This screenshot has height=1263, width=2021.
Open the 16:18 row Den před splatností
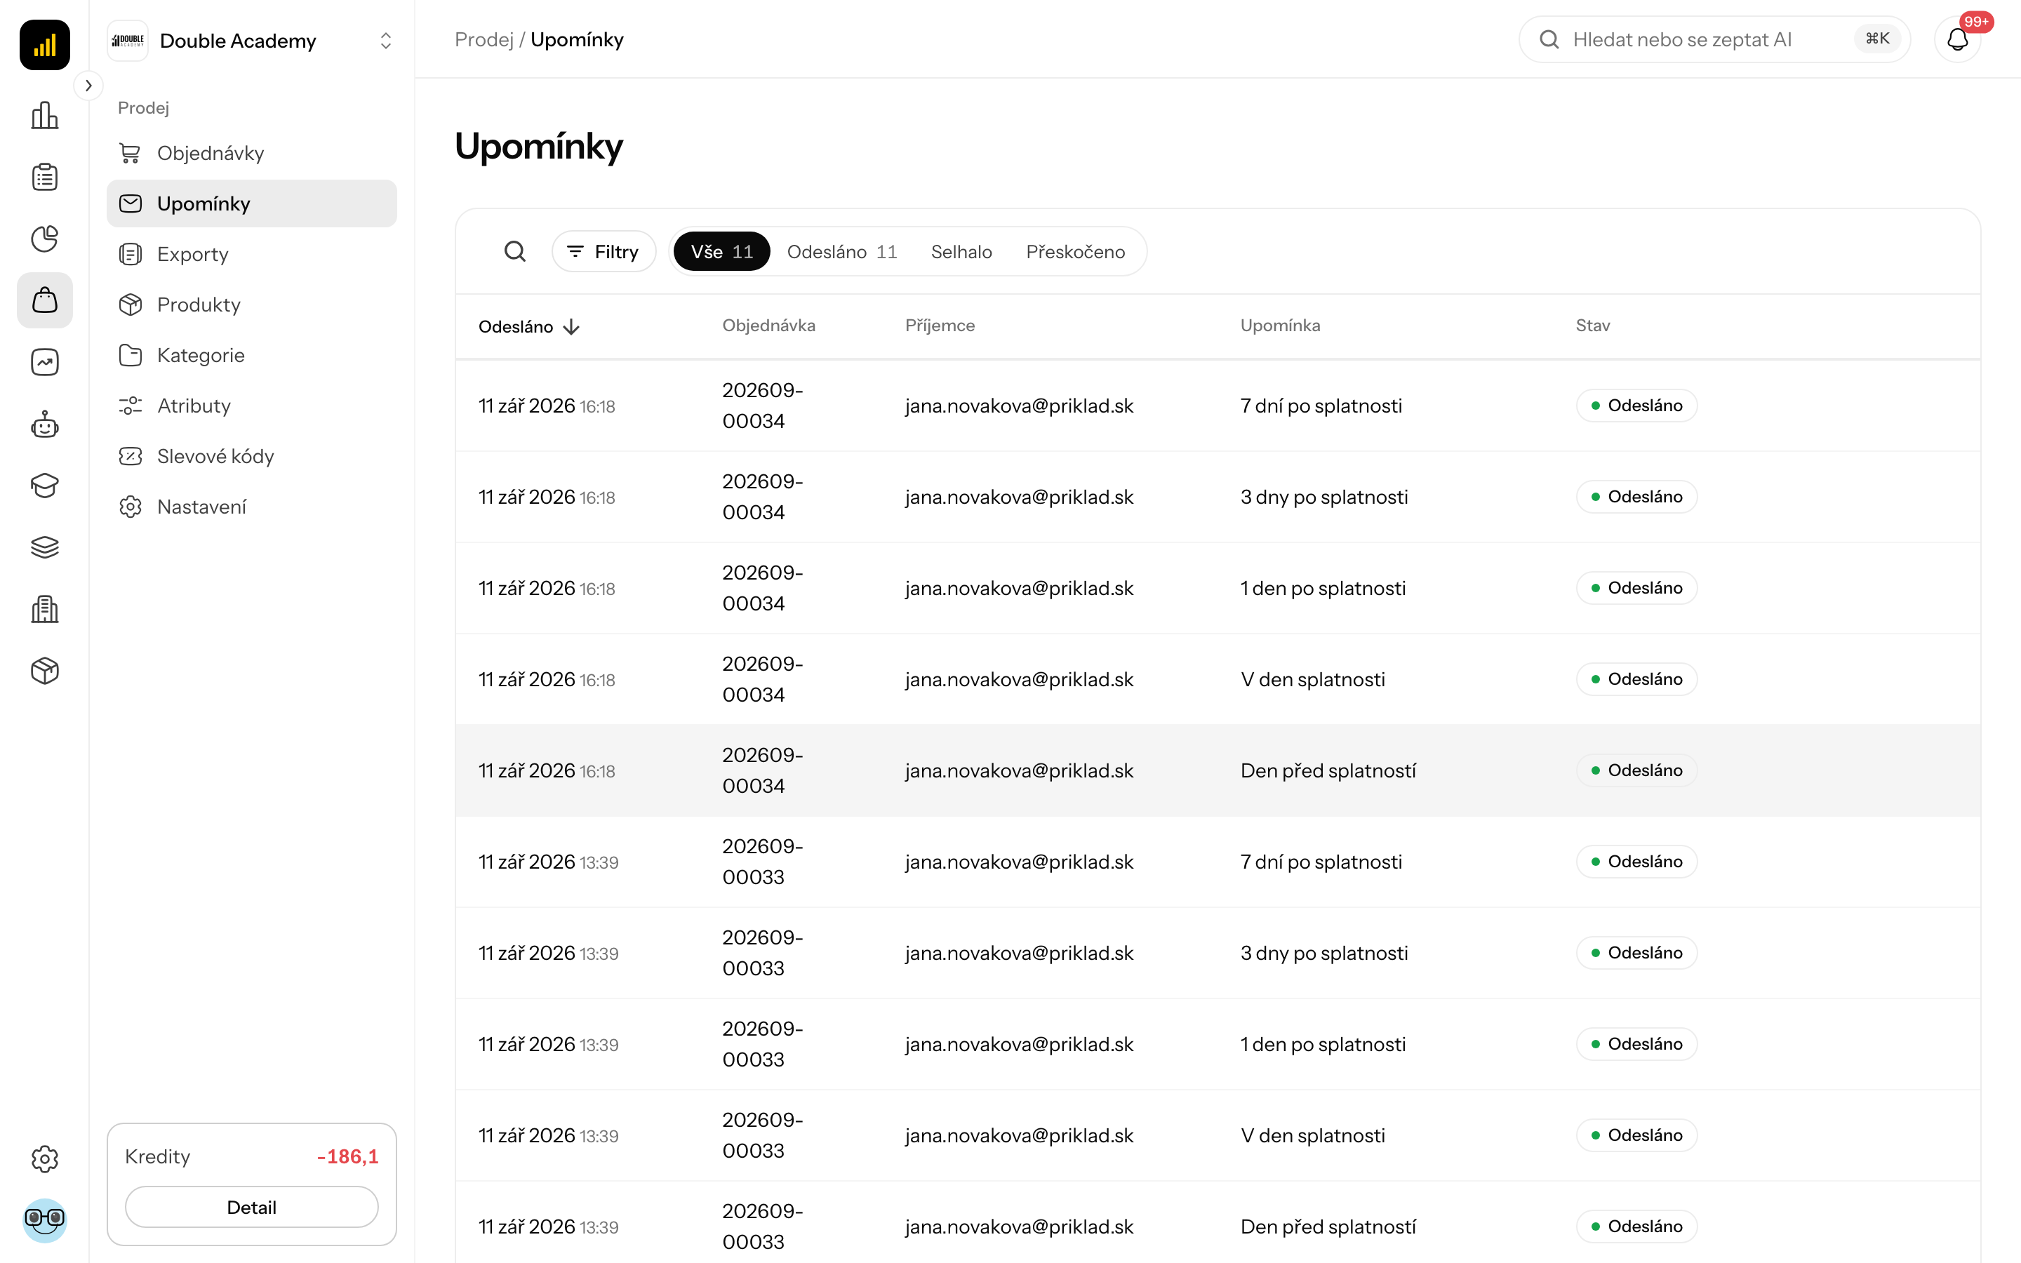[x=1218, y=770]
